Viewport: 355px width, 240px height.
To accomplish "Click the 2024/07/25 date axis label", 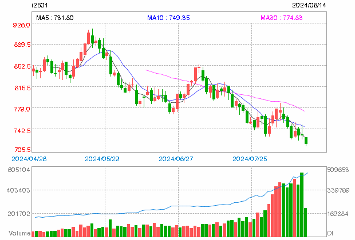I will (x=250, y=159).
